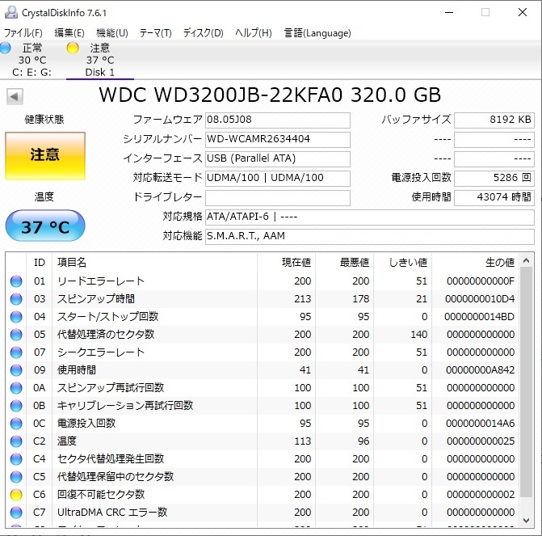Click raw value 0000000010D4

(480, 299)
